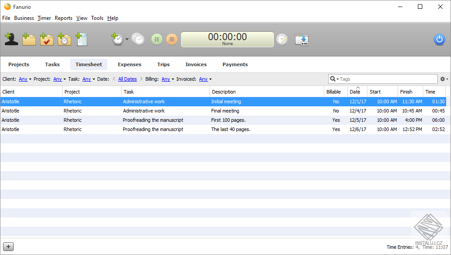Screen dimensions: 451x255
Task: Select the Initial meeting entry
Action: 223,101
